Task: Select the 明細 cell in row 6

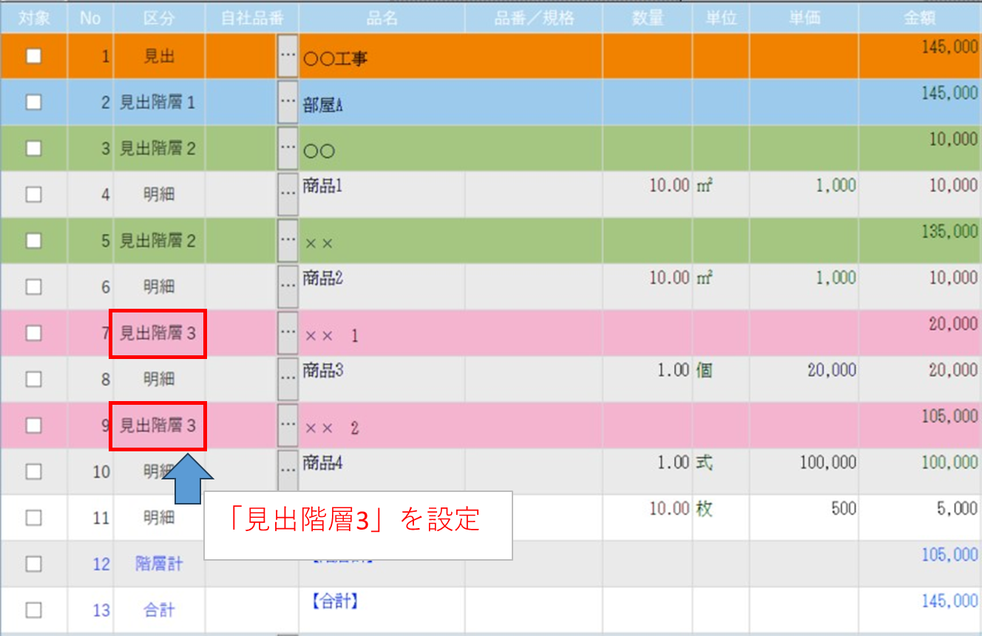Action: point(158,287)
